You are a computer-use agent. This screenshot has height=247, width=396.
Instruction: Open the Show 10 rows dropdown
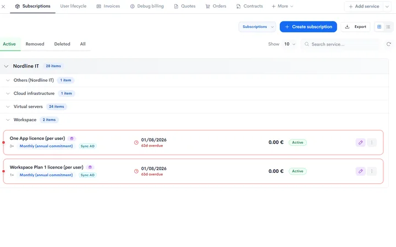point(290,44)
